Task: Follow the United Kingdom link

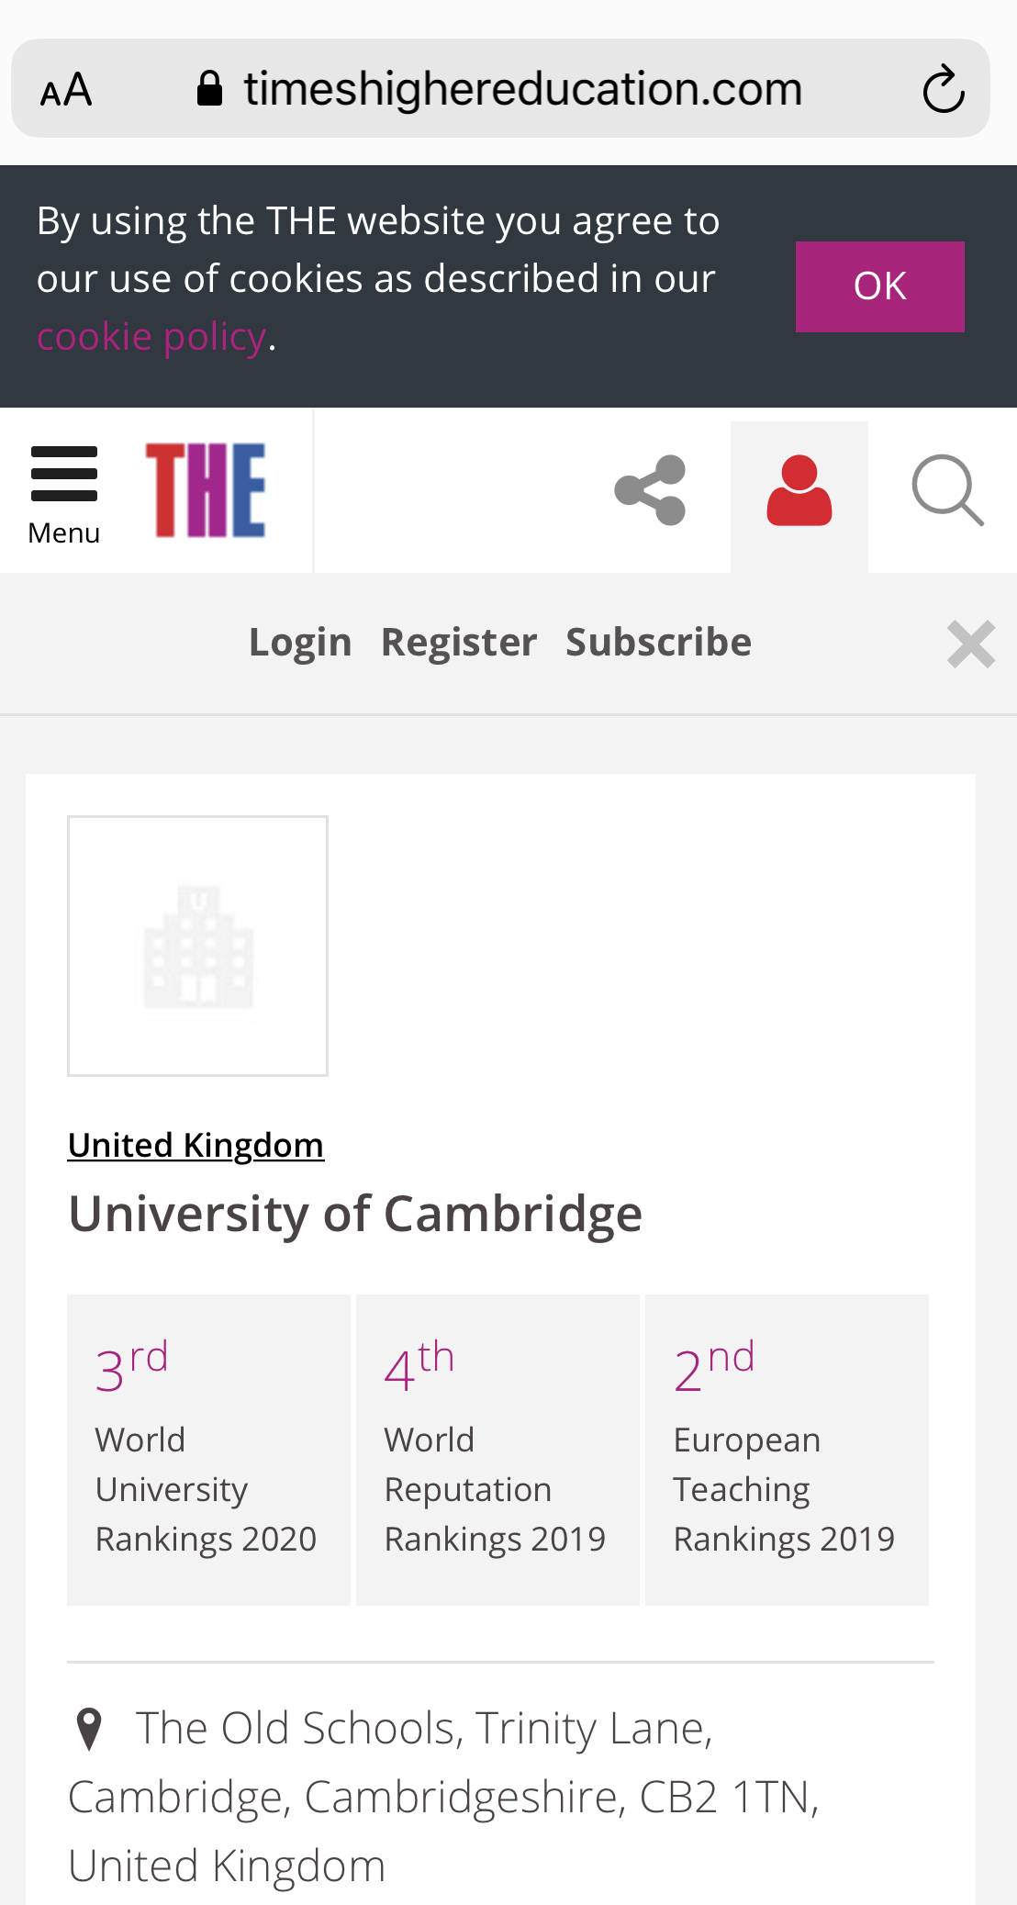Action: [196, 1145]
